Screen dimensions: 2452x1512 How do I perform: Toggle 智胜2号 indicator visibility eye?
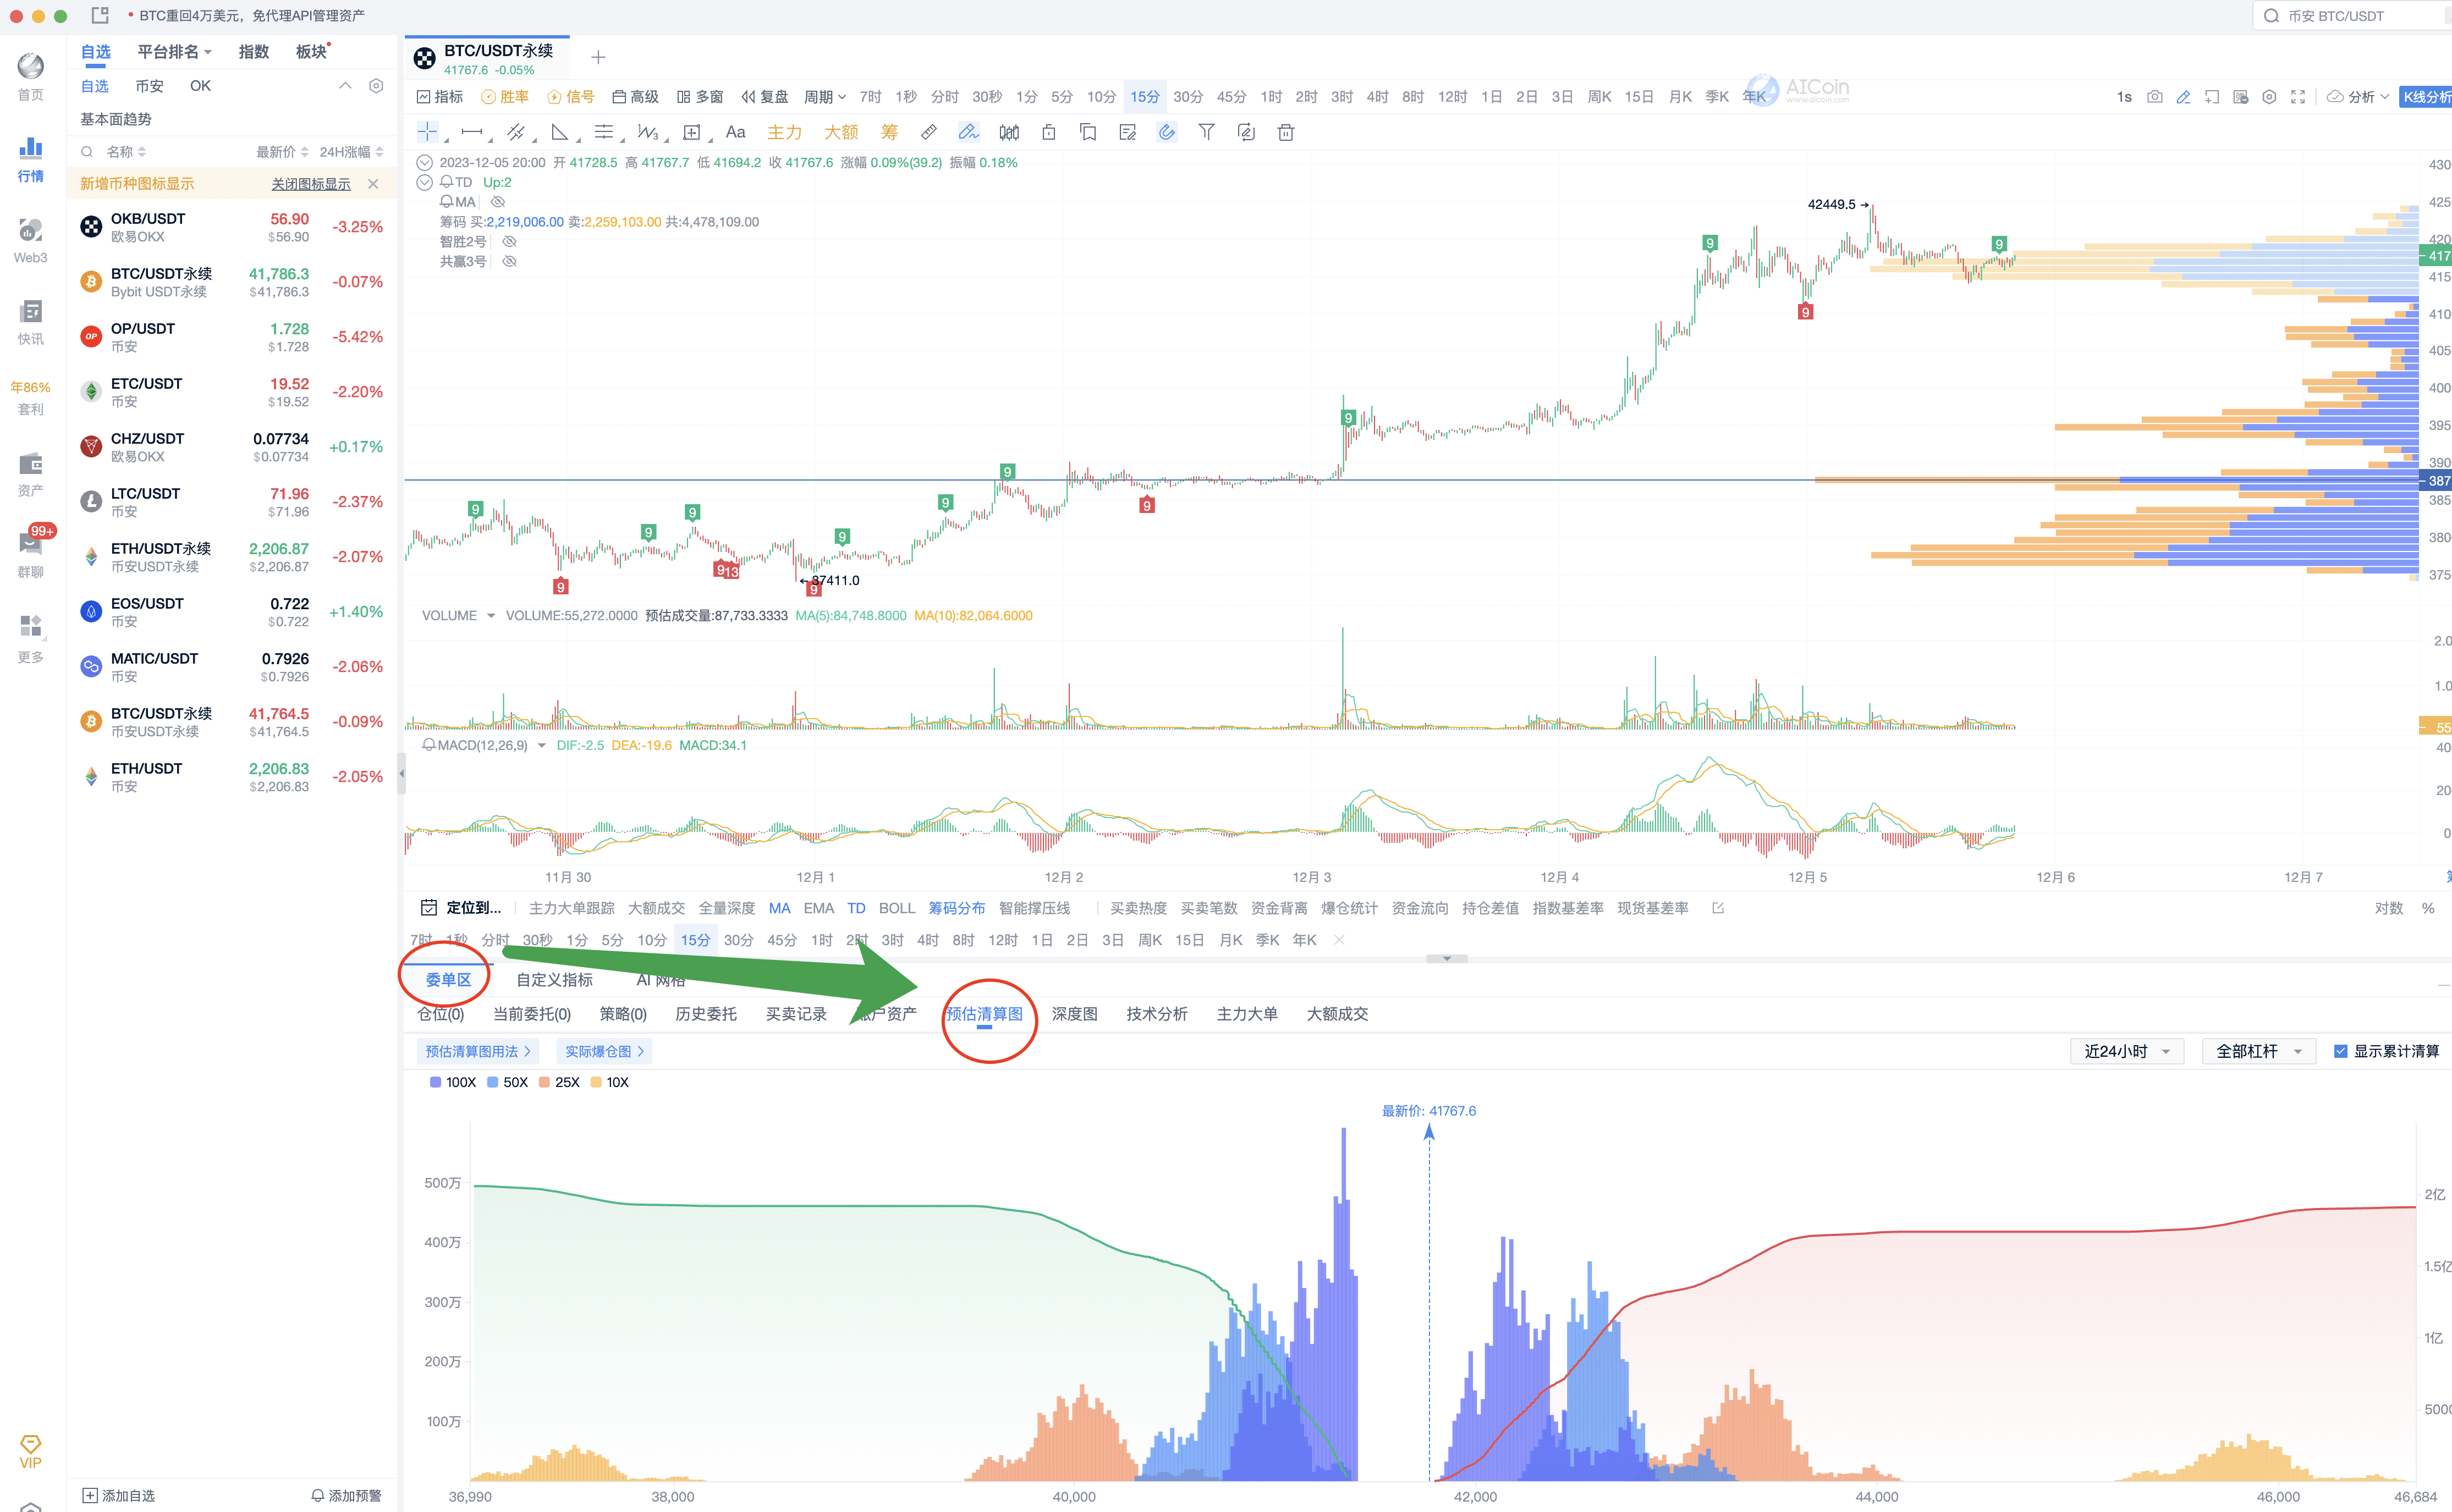click(509, 241)
